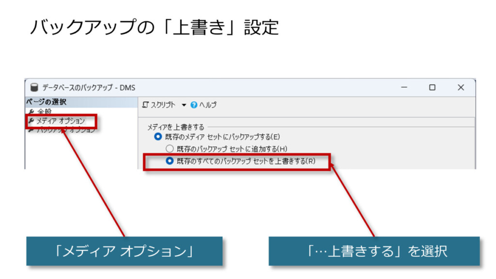Click the スクリプト button label
The image size is (496, 279).
click(163, 105)
